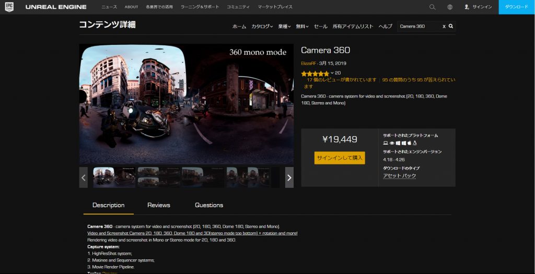This screenshot has height=274, width=535.
Task: Open the Unreal Engine home link
Action: point(56,7)
